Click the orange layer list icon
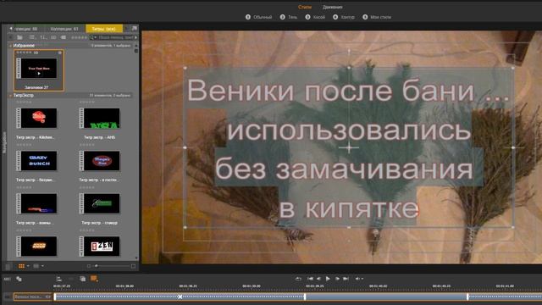Viewport: 542px width, 305px height. click(x=94, y=279)
